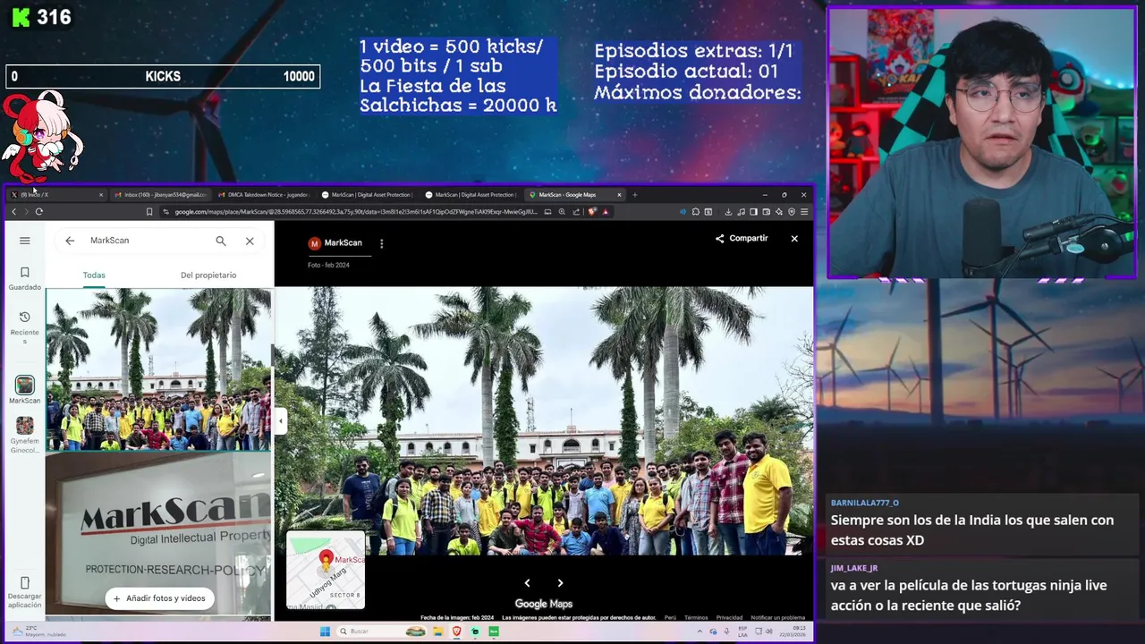Screen dimensions: 1145x644
Task: Click Añadir fotos y vídeos button
Action: [x=159, y=598]
